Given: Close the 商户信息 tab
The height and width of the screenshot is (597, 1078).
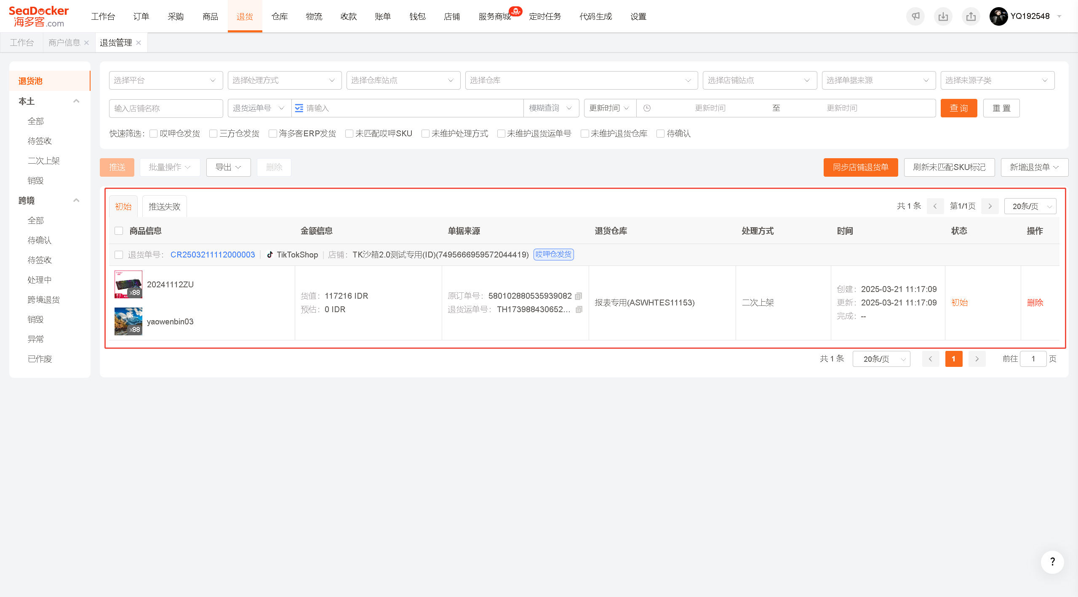Looking at the screenshot, I should click(x=86, y=42).
